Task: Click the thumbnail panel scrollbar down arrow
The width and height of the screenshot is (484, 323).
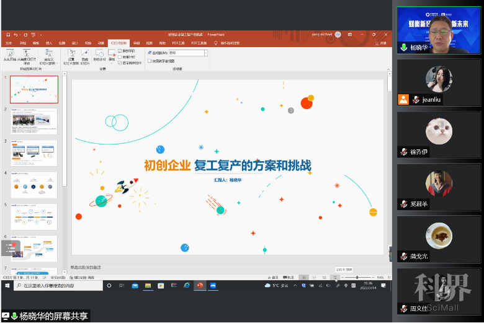Action: 65,272
